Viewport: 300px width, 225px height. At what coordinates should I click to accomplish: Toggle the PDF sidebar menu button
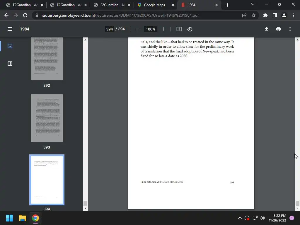pyautogui.click(x=10, y=29)
